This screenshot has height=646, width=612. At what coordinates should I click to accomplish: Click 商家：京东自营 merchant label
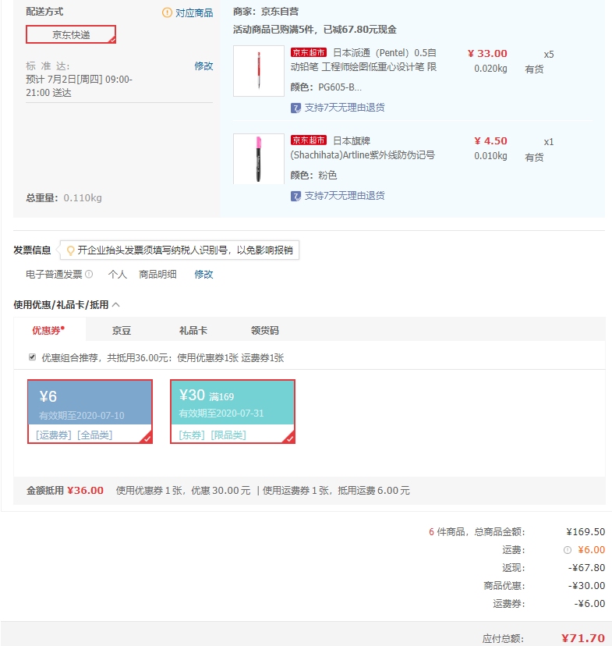point(266,12)
